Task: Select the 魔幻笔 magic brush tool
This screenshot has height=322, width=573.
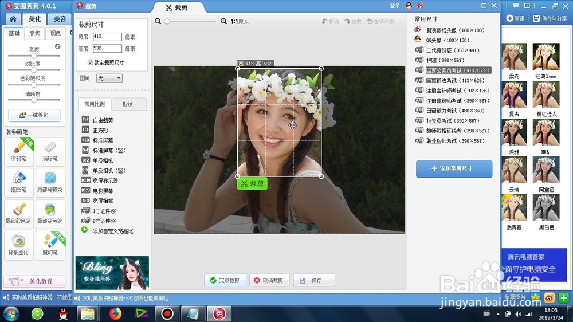Action: tap(50, 245)
